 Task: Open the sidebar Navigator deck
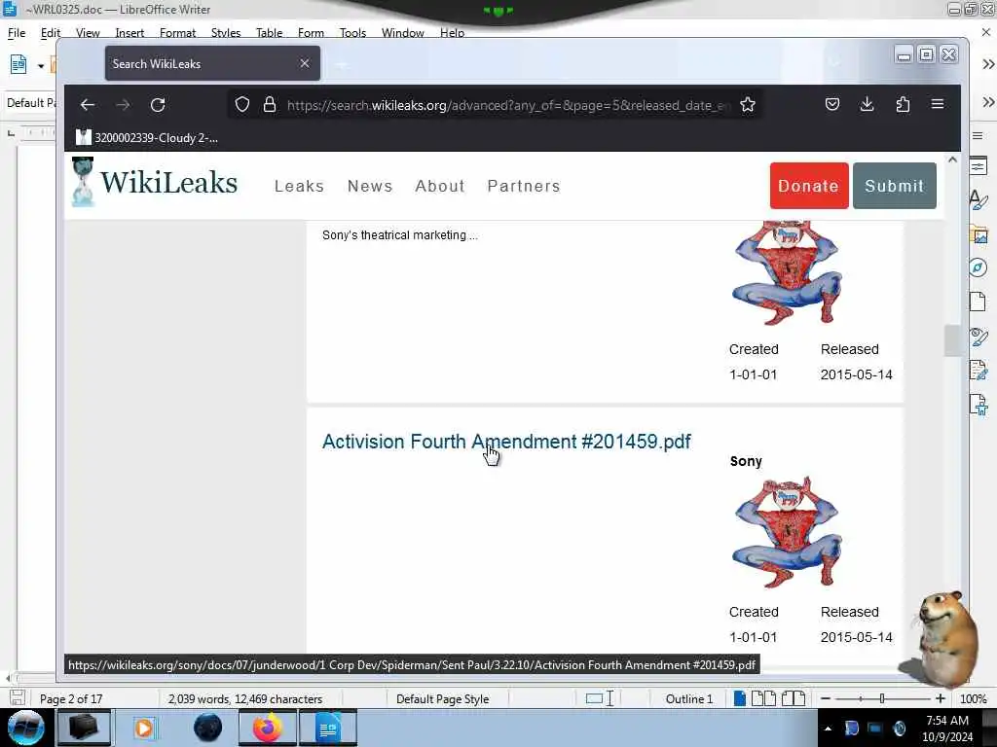tap(979, 267)
